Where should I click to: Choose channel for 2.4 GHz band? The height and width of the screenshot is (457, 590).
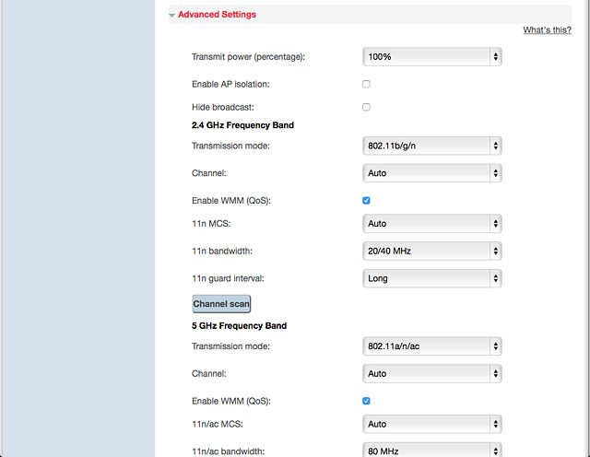point(432,173)
